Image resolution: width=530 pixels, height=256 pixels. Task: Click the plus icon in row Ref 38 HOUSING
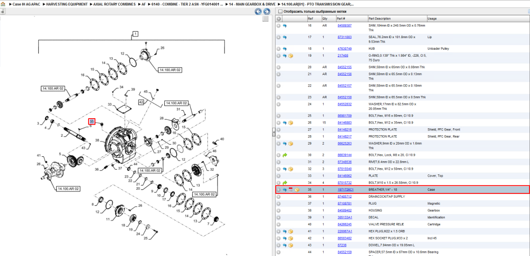(279, 210)
